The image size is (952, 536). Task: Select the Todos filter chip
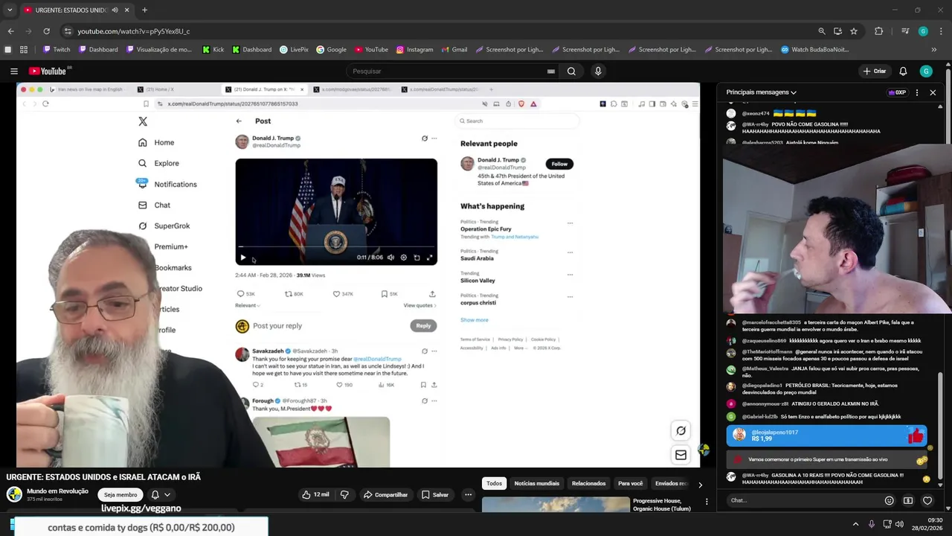pyautogui.click(x=494, y=484)
